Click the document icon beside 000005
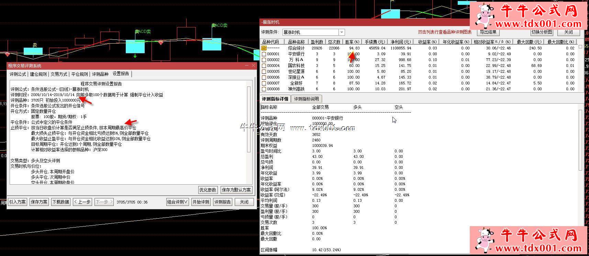 tap(264, 71)
